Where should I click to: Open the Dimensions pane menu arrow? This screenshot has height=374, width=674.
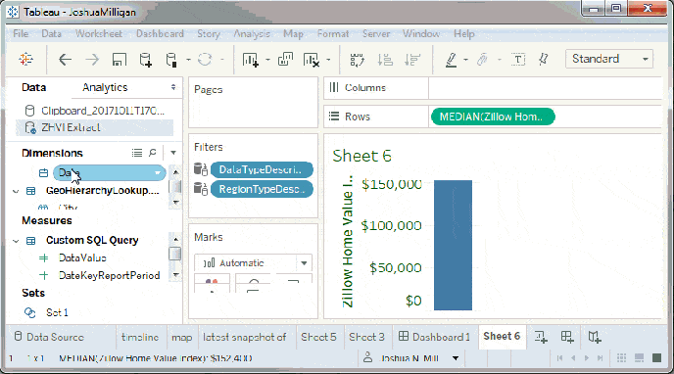(x=173, y=153)
